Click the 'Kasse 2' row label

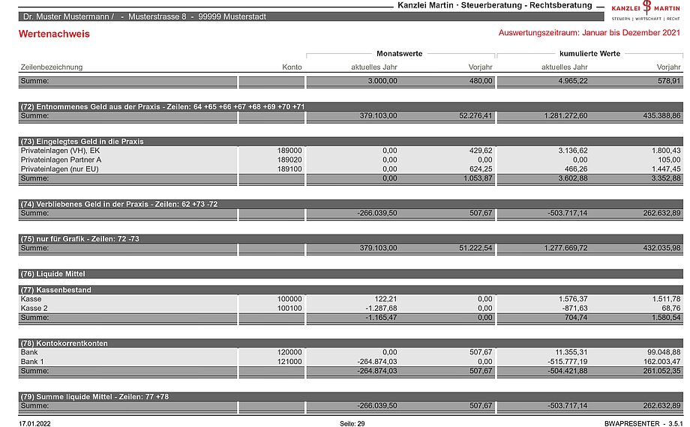(34, 309)
